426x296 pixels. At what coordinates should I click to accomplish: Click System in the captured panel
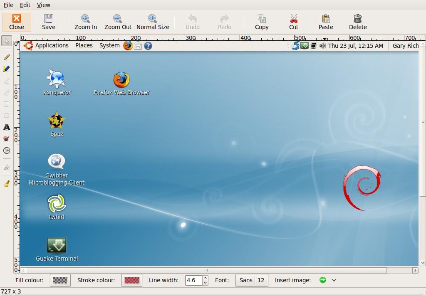coord(109,45)
